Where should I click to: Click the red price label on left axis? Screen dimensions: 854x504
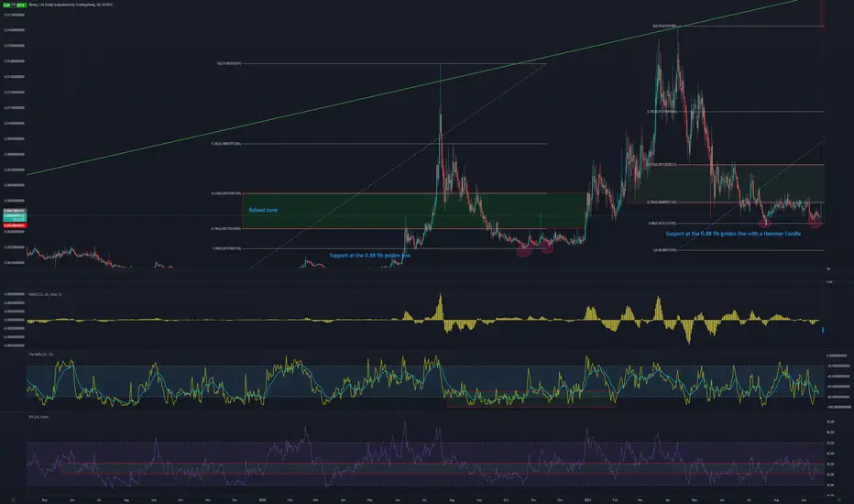click(x=14, y=225)
